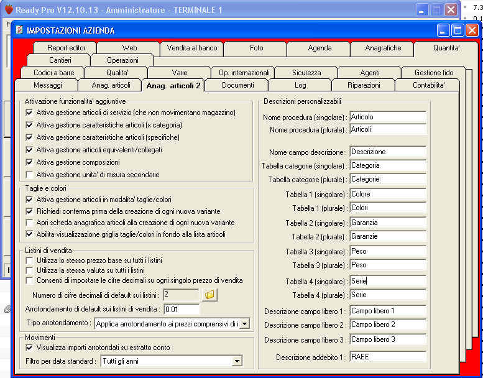The height and width of the screenshot is (378, 483).
Task: Toggle Visualizza importi arrotondati su estratto conto
Action: pyautogui.click(x=29, y=348)
